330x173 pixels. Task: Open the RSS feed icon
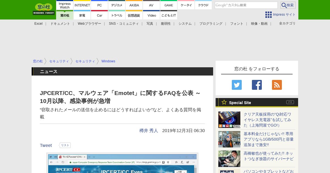point(277,85)
